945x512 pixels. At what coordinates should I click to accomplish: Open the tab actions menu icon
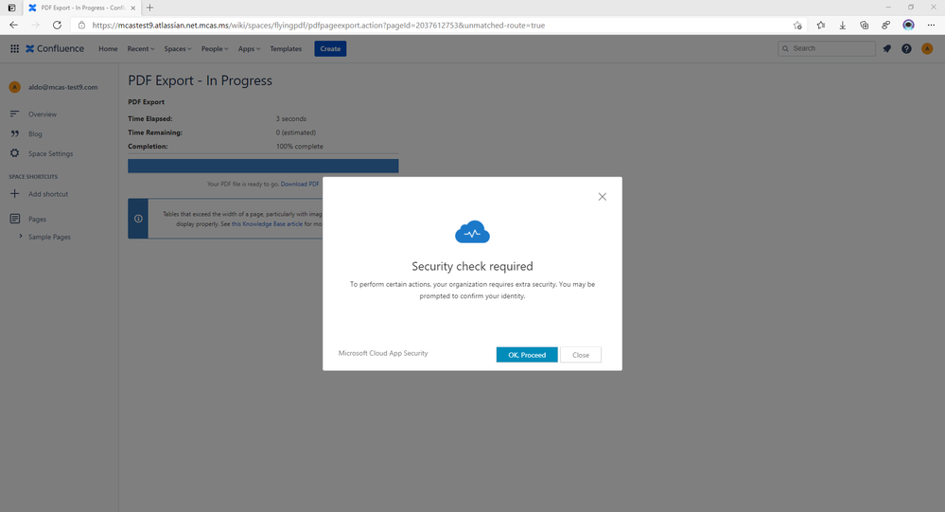coord(11,8)
